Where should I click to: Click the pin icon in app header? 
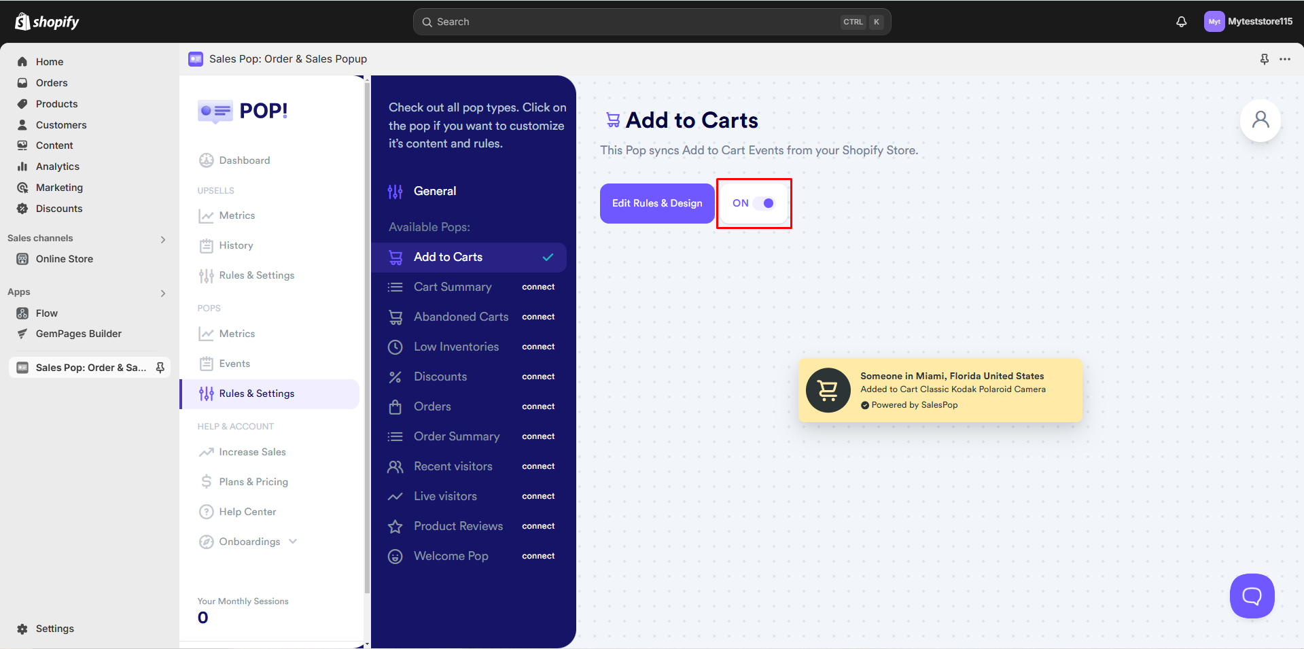coord(1264,59)
